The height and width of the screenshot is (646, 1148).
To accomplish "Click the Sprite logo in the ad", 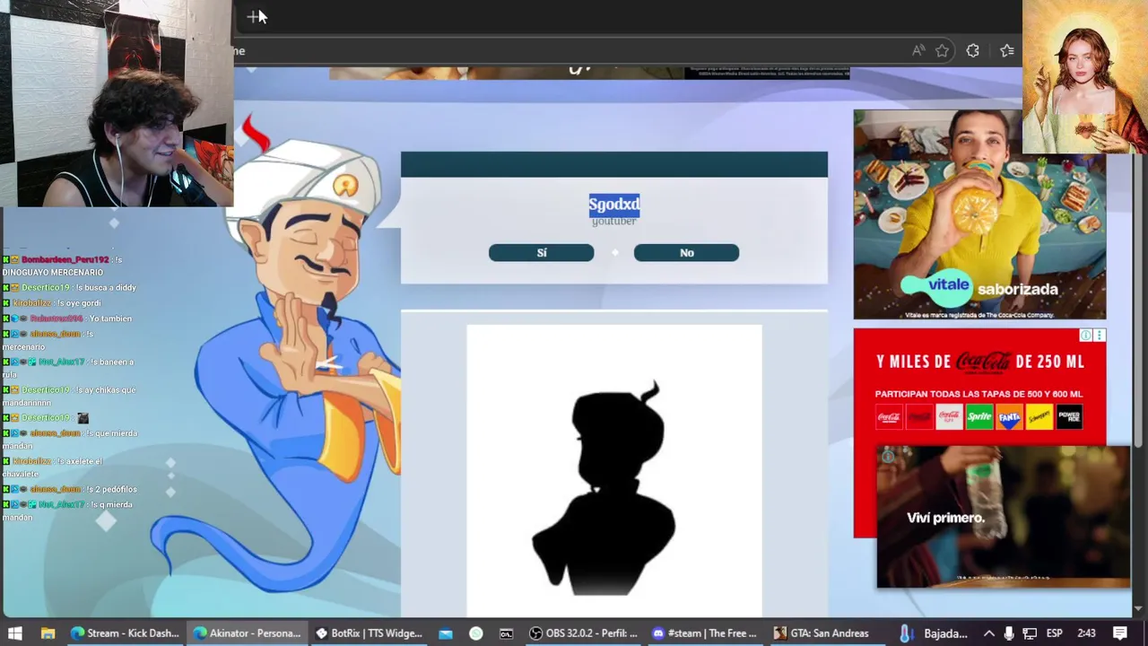I will 979,416.
